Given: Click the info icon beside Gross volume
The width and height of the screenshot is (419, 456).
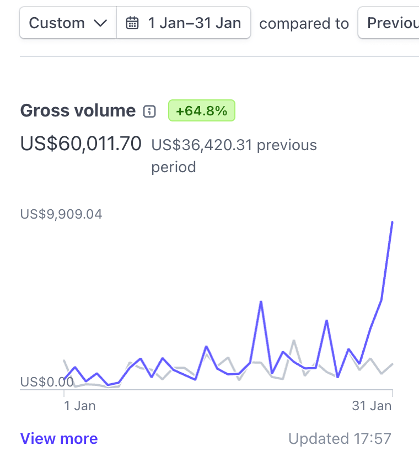Looking at the screenshot, I should 149,112.
